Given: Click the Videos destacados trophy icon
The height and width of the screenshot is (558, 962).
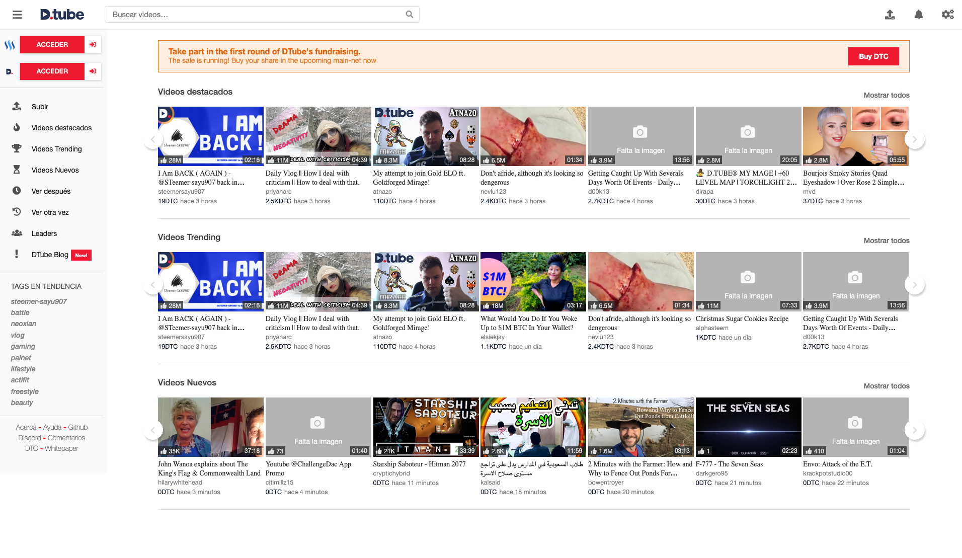Looking at the screenshot, I should [17, 127].
